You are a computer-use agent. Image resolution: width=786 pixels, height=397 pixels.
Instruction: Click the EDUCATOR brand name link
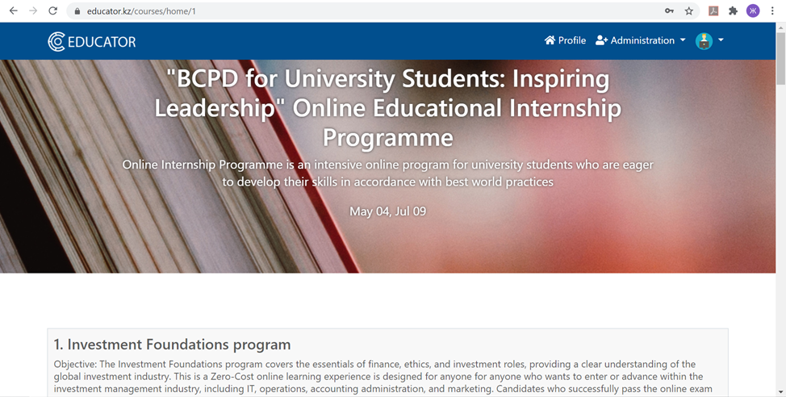(102, 42)
